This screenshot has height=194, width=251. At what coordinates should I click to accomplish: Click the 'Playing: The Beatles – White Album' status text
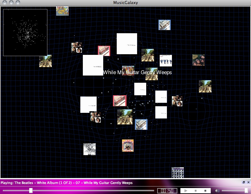[x=67, y=183]
